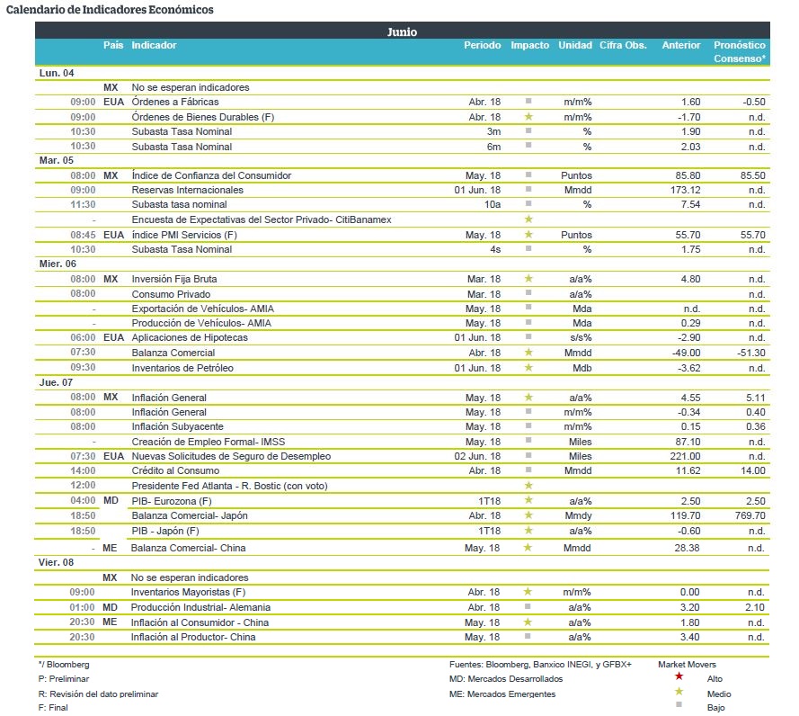Click the 2.10 forecast for Producción Industrial- Alemania

click(x=754, y=607)
